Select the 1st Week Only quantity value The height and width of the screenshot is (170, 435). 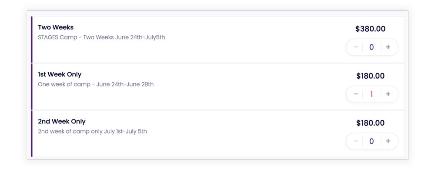click(x=371, y=94)
